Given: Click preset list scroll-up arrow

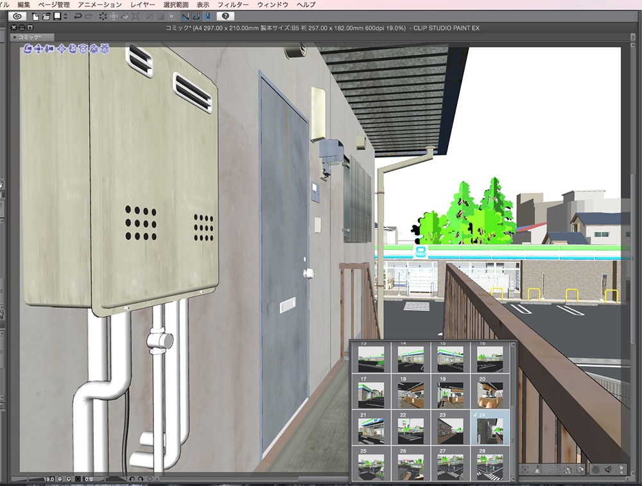Looking at the screenshot, I should click(512, 346).
